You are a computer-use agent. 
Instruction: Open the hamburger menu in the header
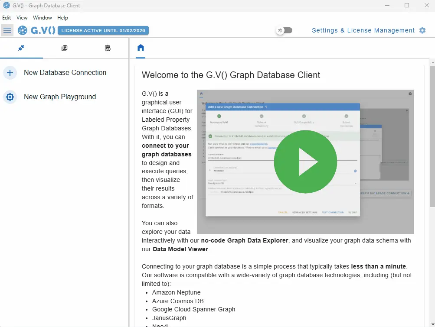point(7,30)
